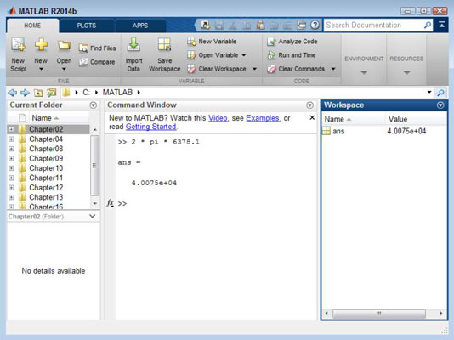The width and height of the screenshot is (454, 340).
Task: Click Compare files
Action: click(x=97, y=62)
